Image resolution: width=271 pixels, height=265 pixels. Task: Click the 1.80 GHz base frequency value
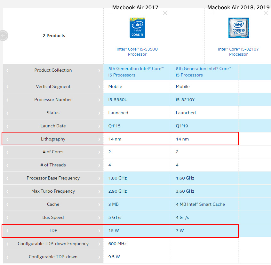pos(117,178)
